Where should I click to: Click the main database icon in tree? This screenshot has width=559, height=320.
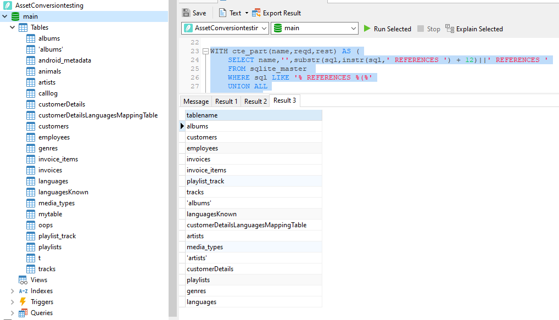[15, 16]
